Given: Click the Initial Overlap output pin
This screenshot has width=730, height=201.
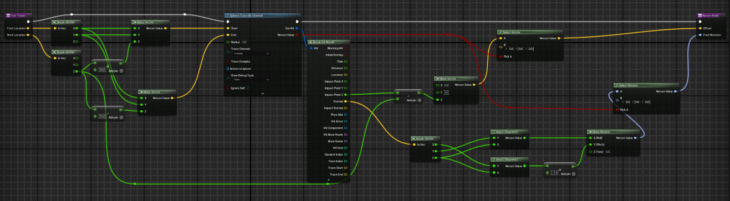Looking at the screenshot, I should coord(346,55).
